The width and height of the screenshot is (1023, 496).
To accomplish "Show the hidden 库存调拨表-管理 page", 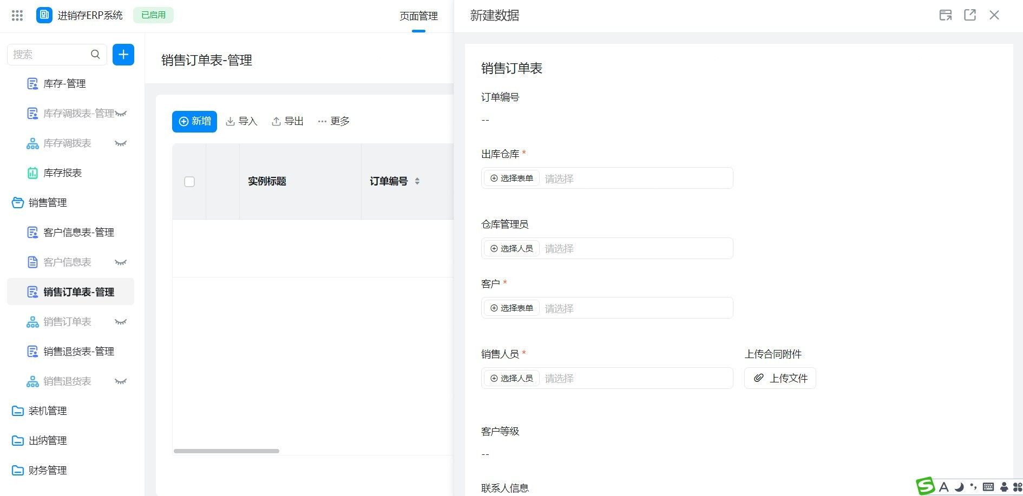I will (121, 114).
